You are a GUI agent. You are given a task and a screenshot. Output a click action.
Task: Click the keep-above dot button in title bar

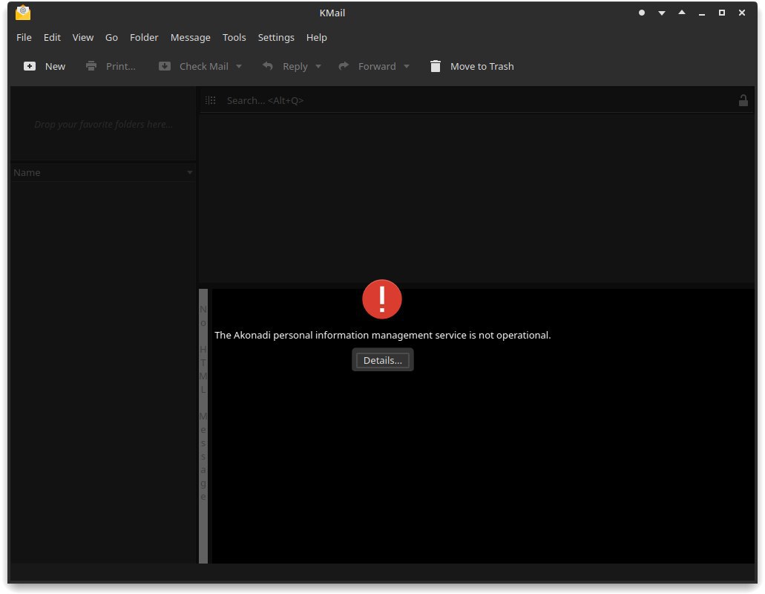point(642,13)
